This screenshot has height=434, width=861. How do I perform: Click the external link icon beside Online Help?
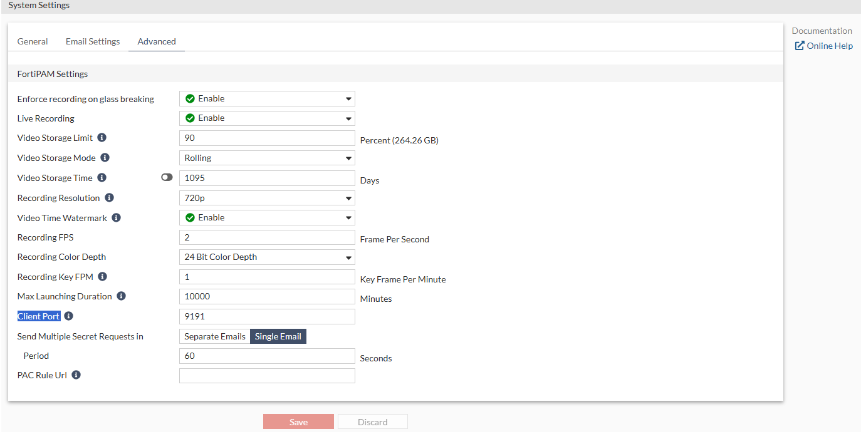coord(800,45)
